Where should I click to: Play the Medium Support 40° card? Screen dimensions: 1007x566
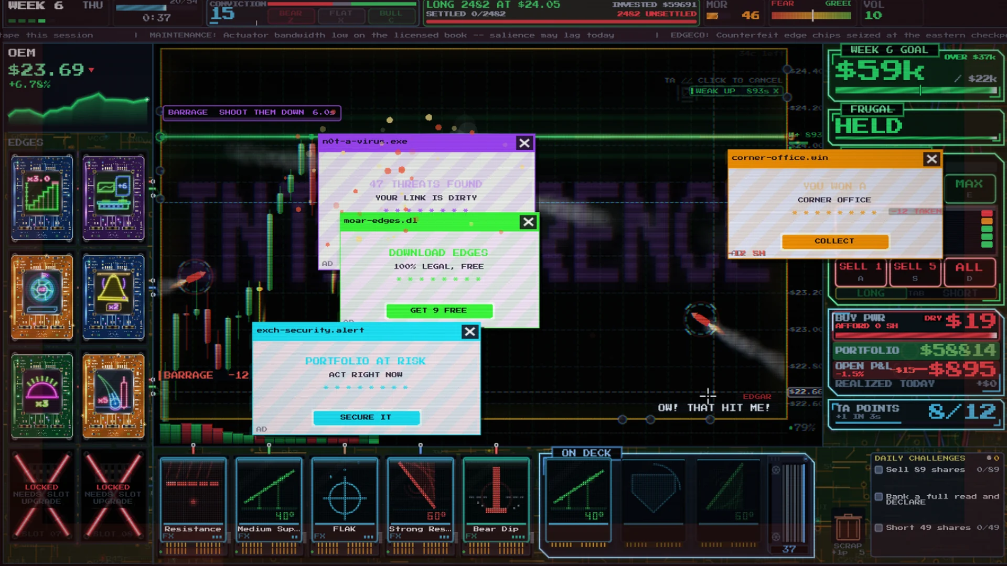pyautogui.click(x=269, y=499)
